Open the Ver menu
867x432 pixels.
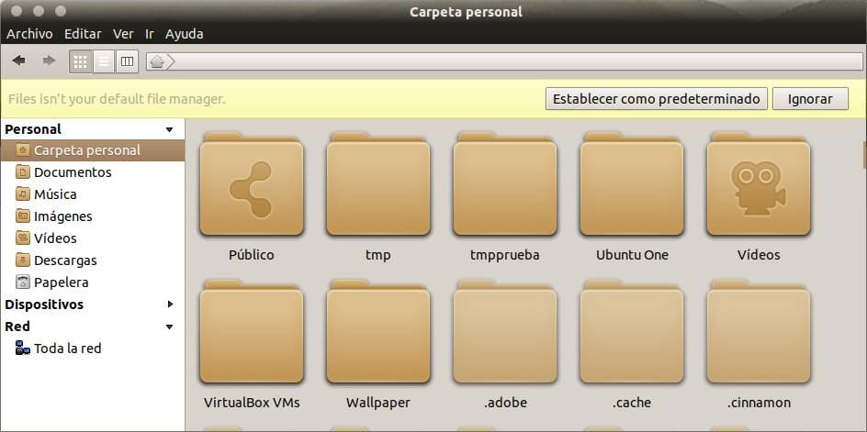point(123,34)
